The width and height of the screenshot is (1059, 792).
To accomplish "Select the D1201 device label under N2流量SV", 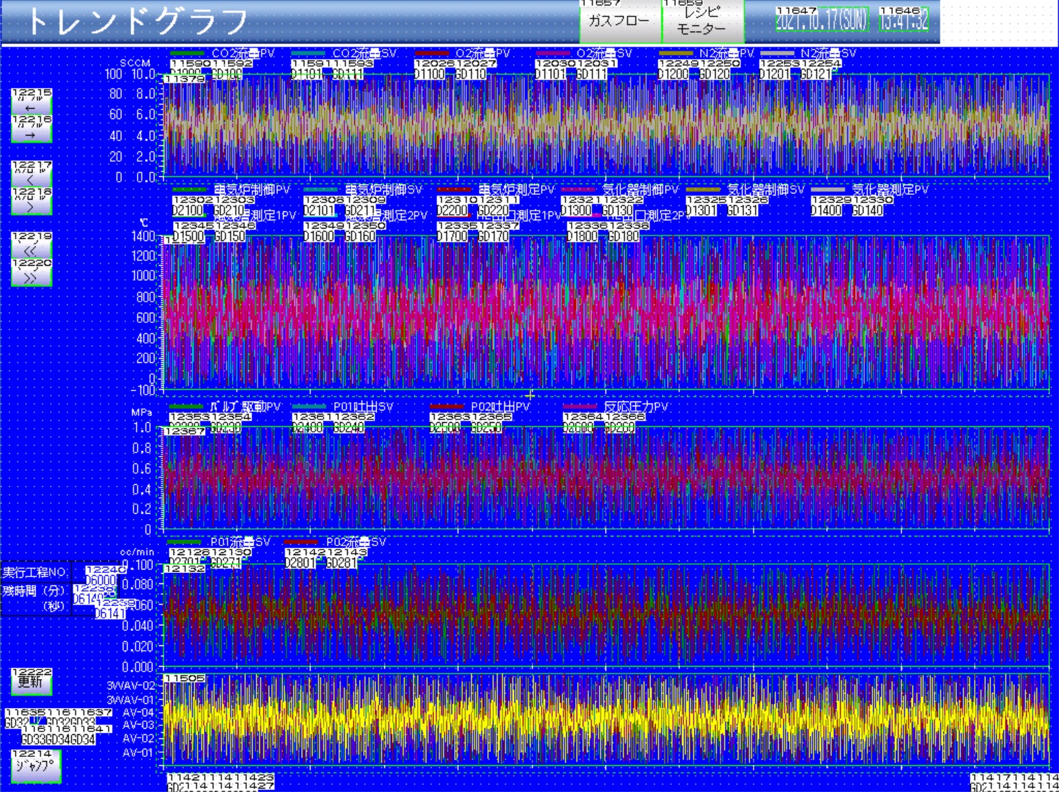I will [774, 74].
